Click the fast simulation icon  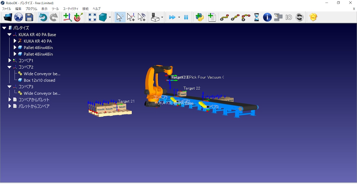click(x=172, y=18)
